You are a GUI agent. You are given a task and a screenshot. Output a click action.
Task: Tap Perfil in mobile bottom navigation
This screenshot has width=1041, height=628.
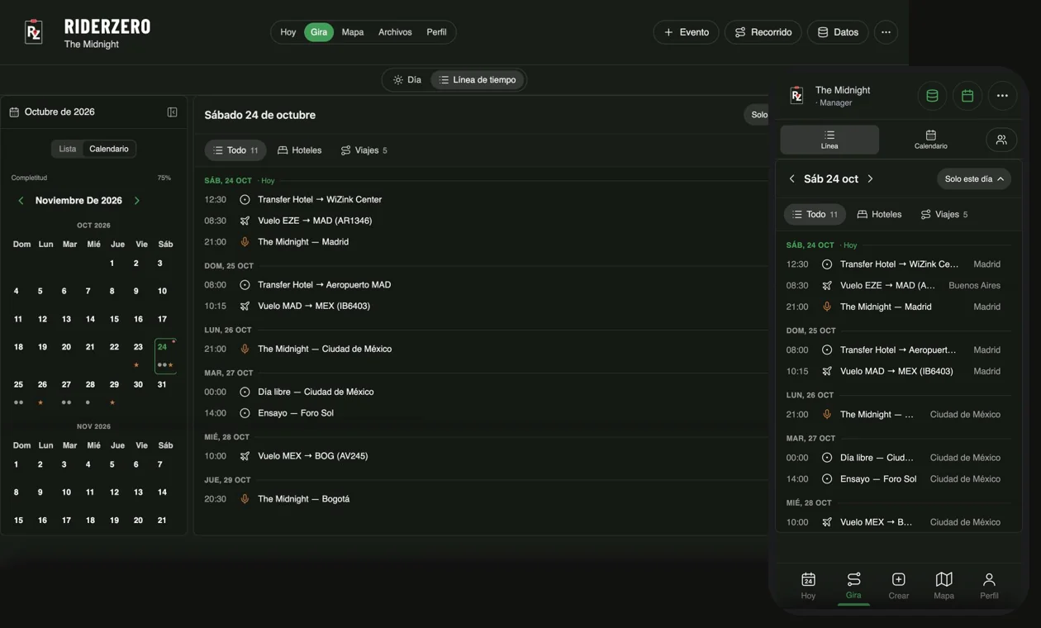[989, 585]
